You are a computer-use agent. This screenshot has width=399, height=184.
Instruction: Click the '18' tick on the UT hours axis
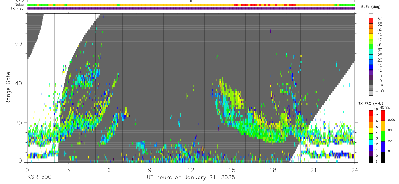273,170
